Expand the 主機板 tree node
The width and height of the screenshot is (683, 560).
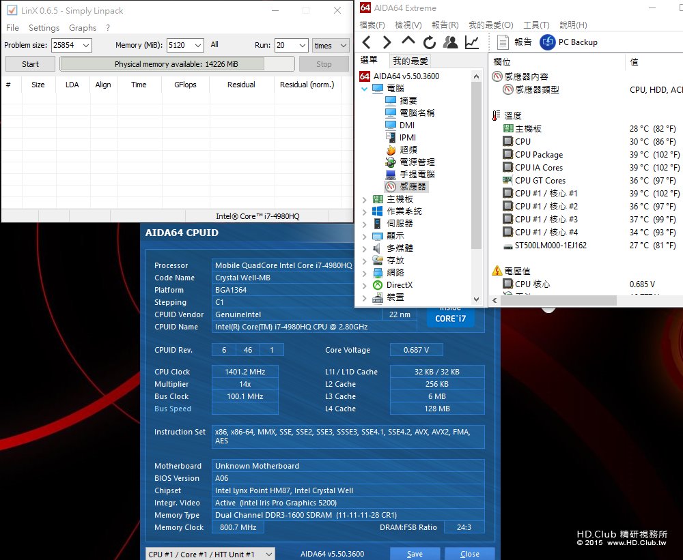[365, 199]
